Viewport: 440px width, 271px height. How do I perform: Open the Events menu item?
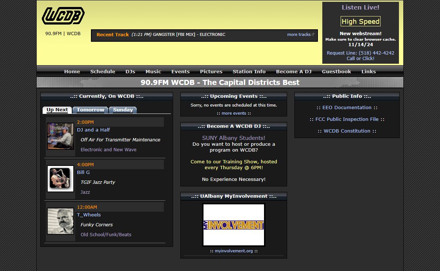(180, 71)
